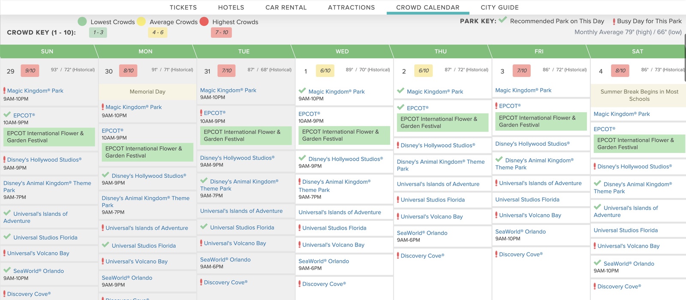Open Tuesday's Magic Kingdom Park link
Screen dimensions: 686x300
point(228,90)
